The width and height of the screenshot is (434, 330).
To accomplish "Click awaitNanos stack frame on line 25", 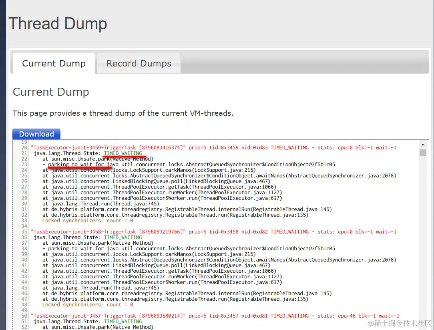I will pos(219,176).
